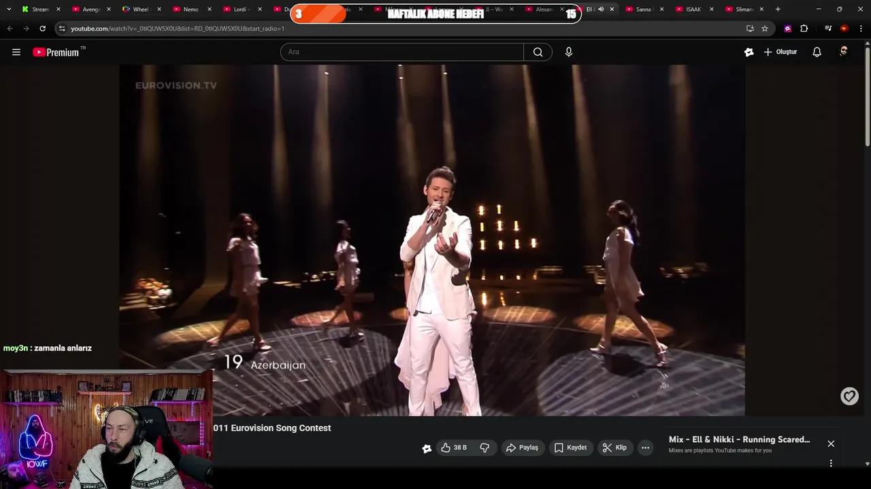Like the video showing 38 B

point(454,448)
